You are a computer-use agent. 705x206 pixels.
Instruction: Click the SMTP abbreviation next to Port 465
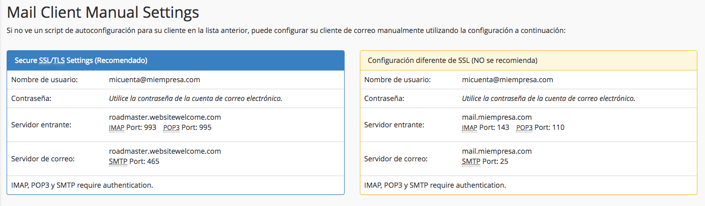pos(118,161)
